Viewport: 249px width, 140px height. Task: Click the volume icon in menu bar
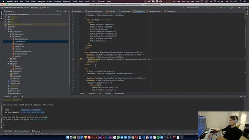click(x=222, y=2)
